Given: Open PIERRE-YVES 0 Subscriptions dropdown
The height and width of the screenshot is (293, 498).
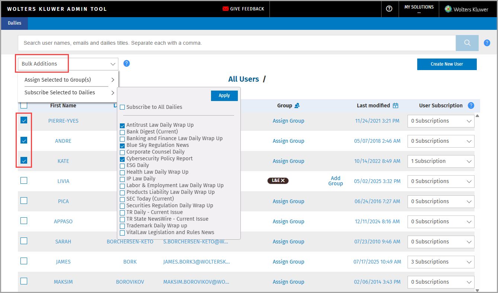Looking at the screenshot, I should coord(441,121).
